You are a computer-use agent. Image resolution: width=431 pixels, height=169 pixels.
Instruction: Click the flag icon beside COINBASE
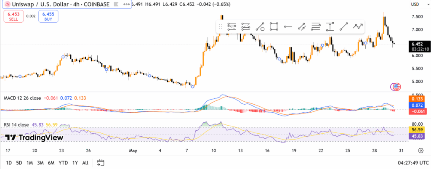(115, 4)
